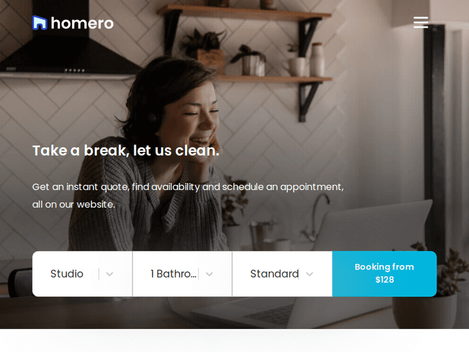Viewport: 469px width, 352px height.
Task: Click the Booking from $128 button
Action: [385, 274]
